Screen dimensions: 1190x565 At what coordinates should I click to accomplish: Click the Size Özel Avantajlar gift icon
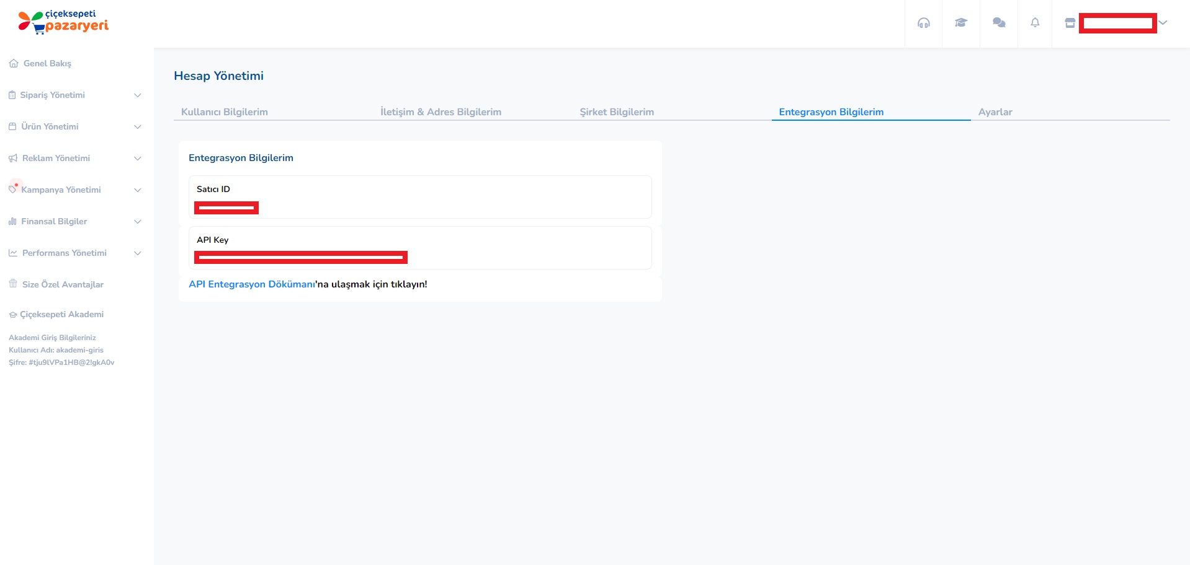[x=13, y=284]
